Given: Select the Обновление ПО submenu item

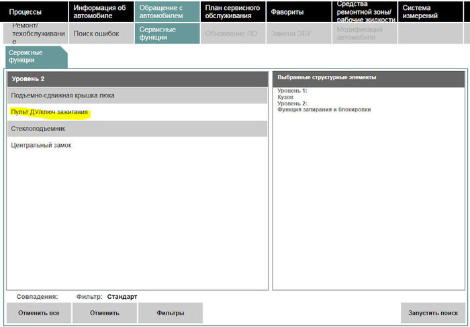Looking at the screenshot, I should click(232, 34).
